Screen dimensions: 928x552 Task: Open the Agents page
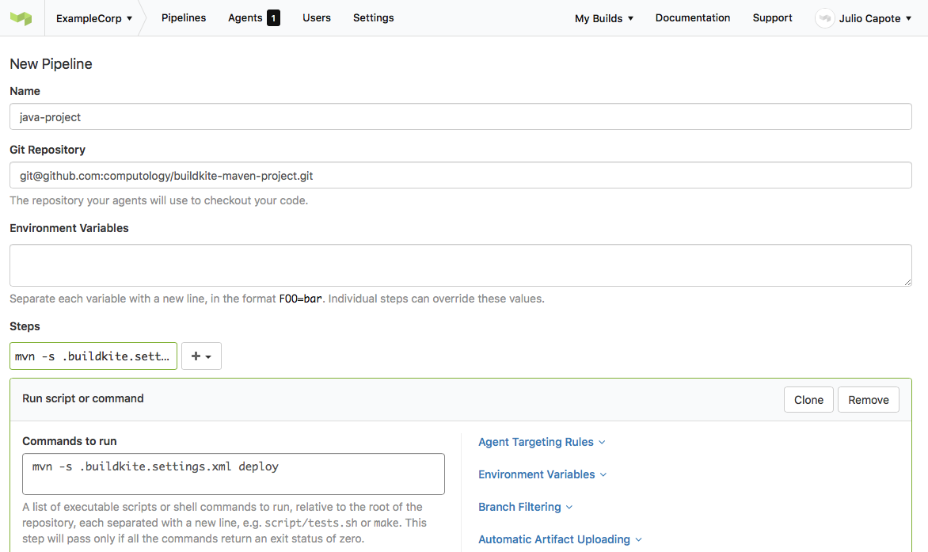pyautogui.click(x=245, y=17)
